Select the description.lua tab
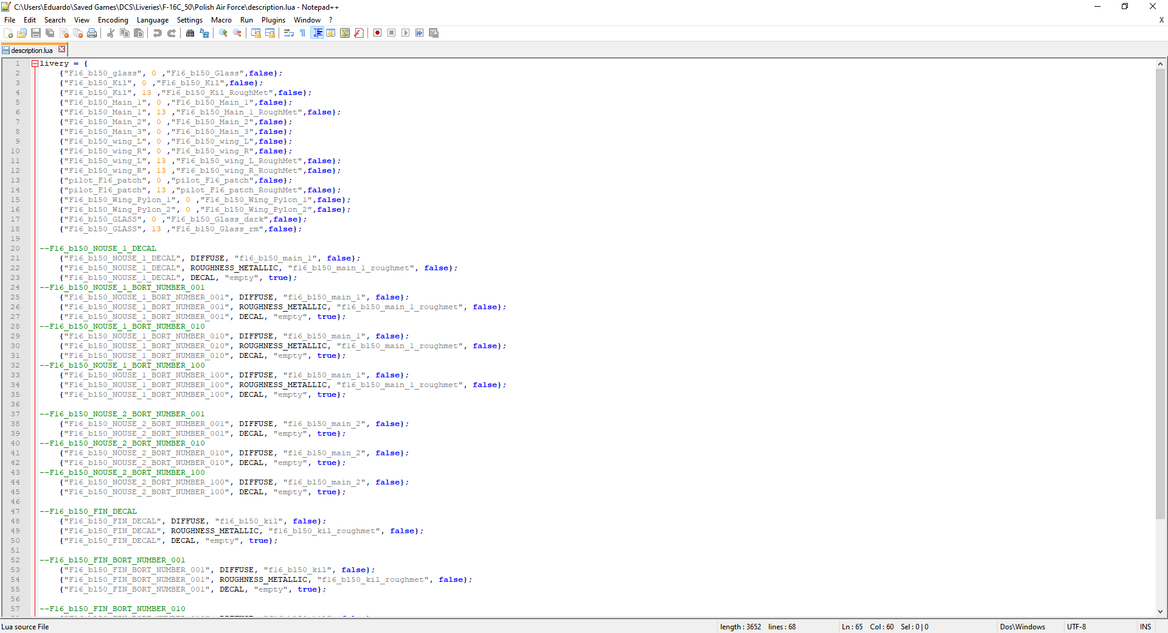The image size is (1168, 633). coord(32,50)
